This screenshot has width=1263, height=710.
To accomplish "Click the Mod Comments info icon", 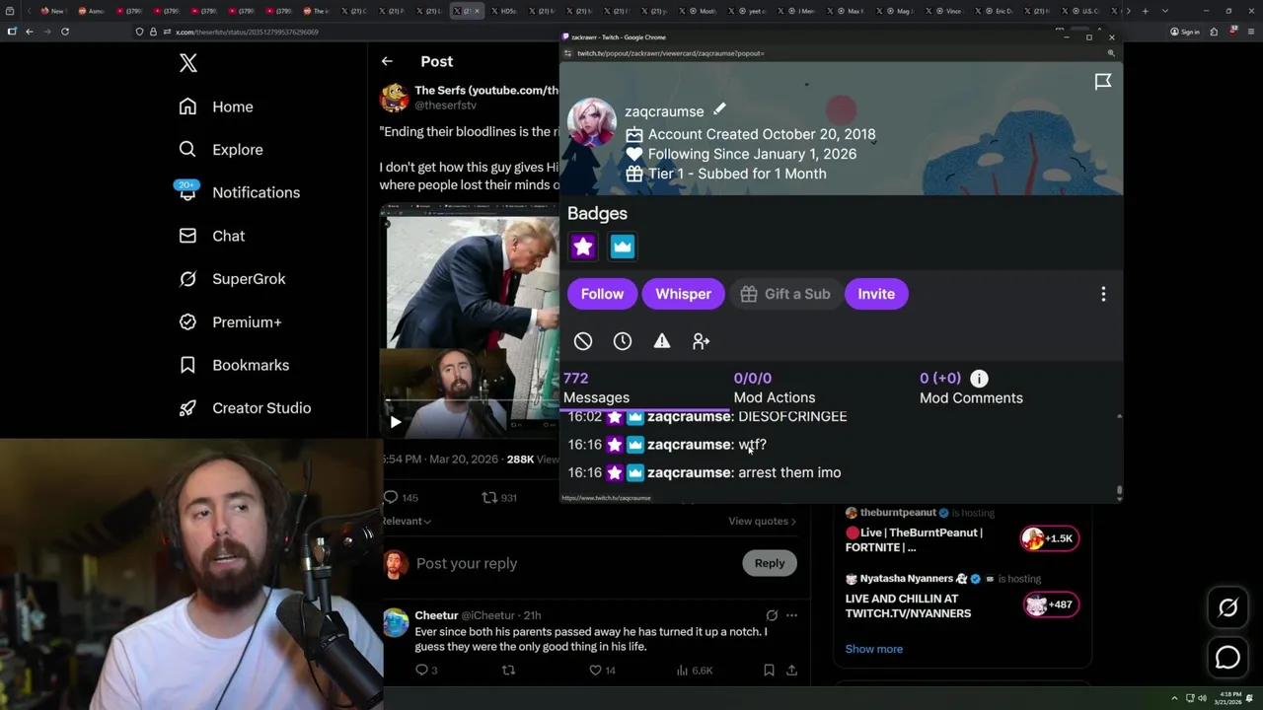I will [979, 378].
